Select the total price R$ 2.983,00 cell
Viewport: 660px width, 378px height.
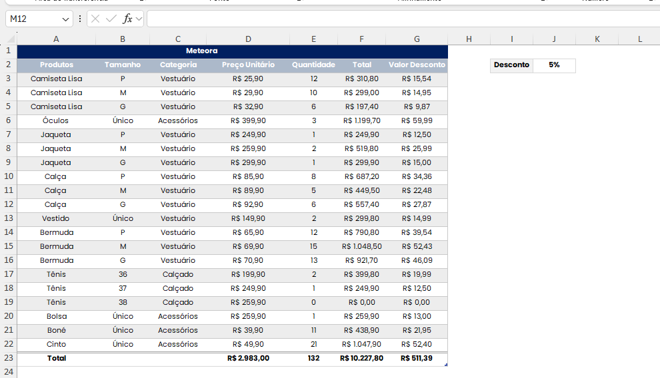[x=249, y=358]
